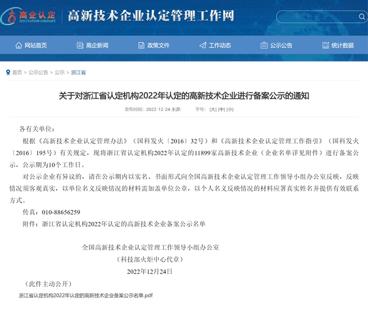368x313 pixels.
Task: Set font size to 大
Action: [213, 109]
